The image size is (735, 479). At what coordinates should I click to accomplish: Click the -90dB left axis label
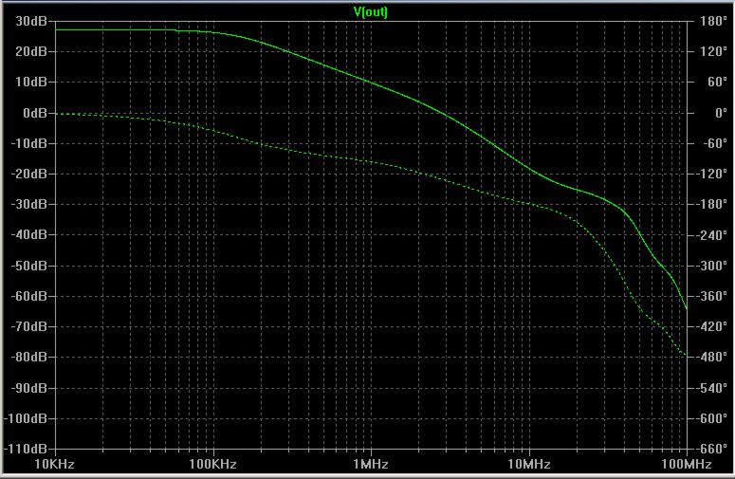[x=29, y=388]
